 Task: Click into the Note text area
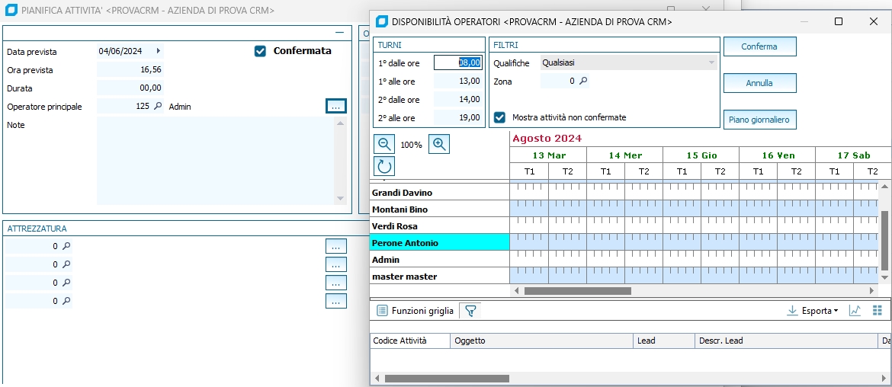pyautogui.click(x=217, y=161)
